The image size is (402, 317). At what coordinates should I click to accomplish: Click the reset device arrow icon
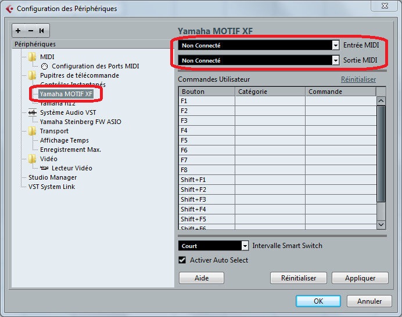[42, 31]
